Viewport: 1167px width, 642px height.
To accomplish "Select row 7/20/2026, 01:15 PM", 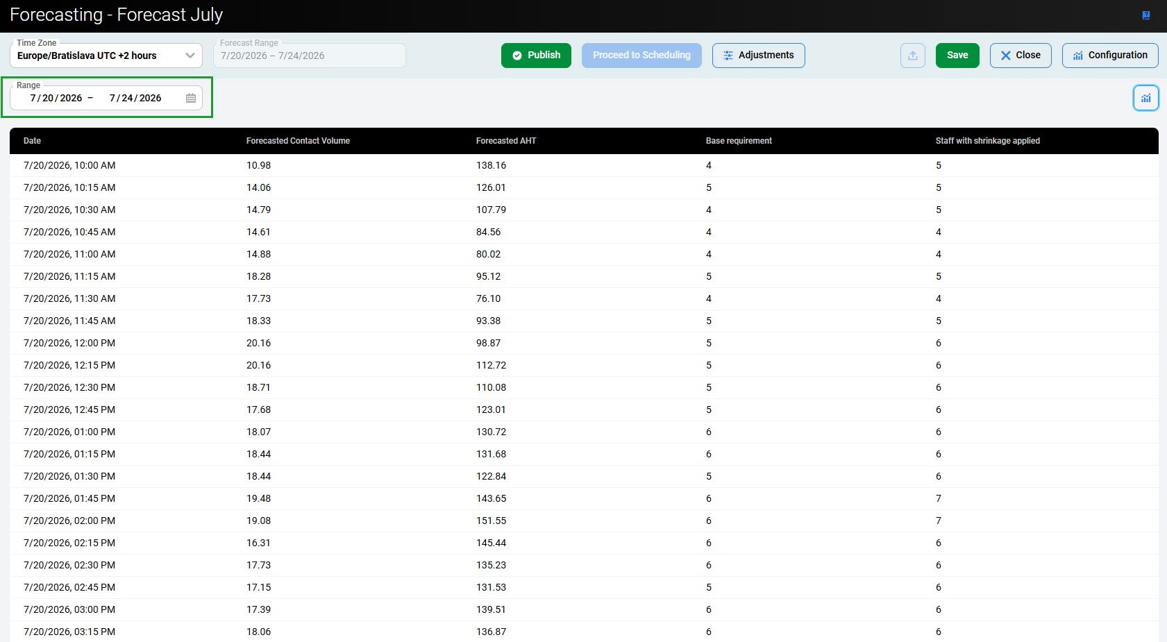I will tap(584, 455).
